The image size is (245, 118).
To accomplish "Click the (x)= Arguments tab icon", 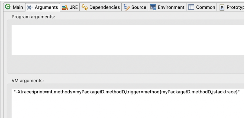I will point(30,7).
